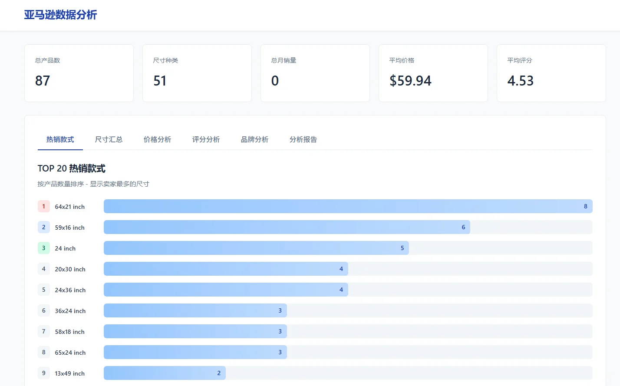Switch to the 热销款式 tab
The image size is (620, 386).
pos(60,139)
